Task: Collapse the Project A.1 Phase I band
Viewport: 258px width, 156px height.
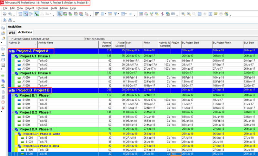Action: [x=13, y=56]
